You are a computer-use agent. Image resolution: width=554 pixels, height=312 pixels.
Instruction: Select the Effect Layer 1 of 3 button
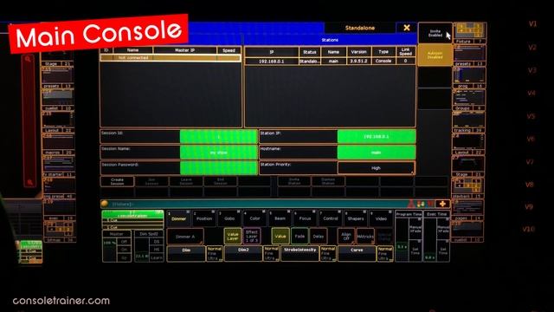click(252, 237)
